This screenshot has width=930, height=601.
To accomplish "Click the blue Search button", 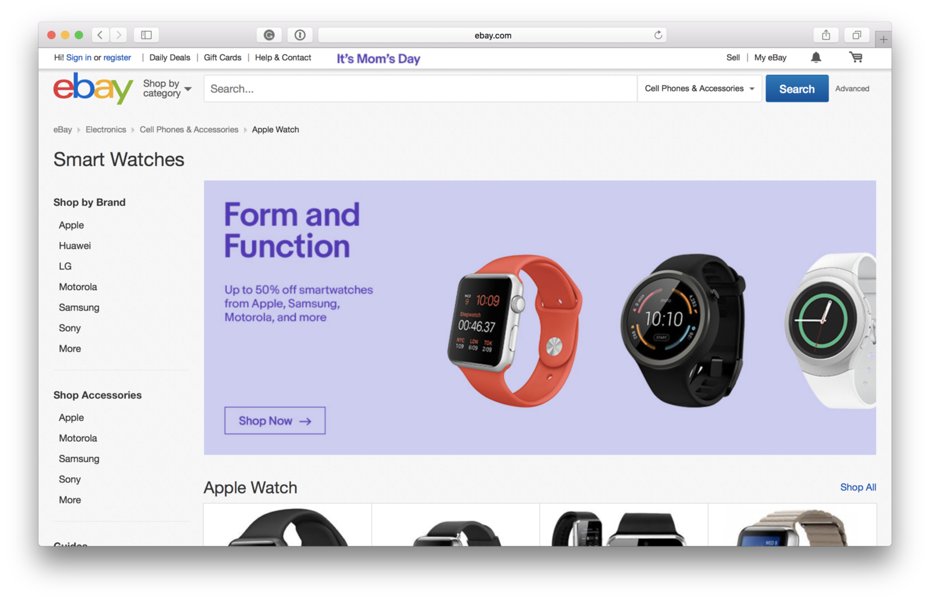I will (x=797, y=88).
